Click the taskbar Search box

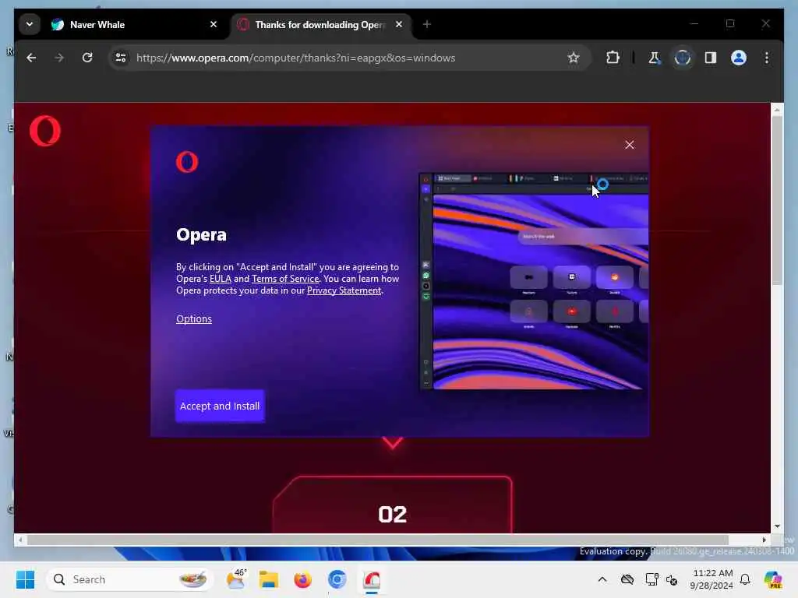tap(130, 579)
